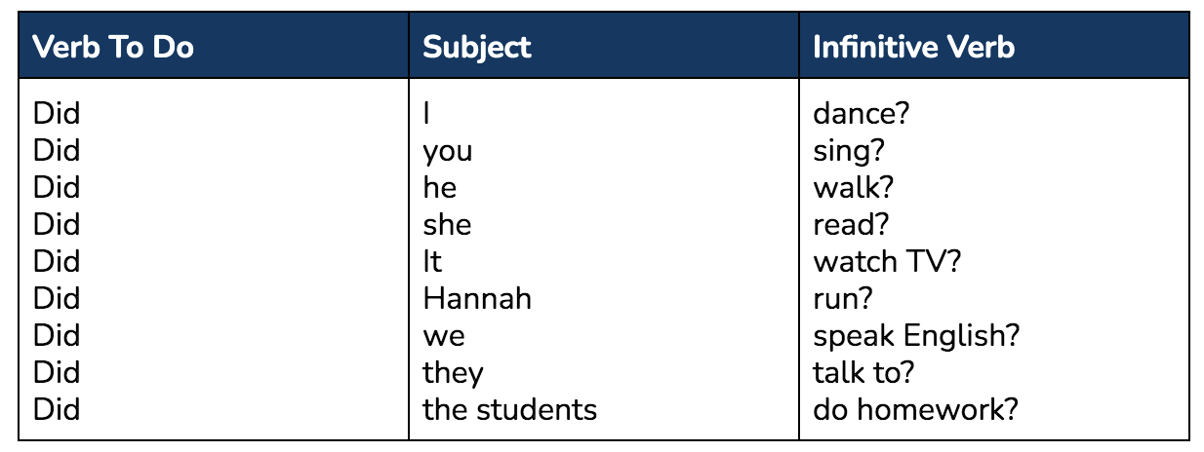Click the text 'speak English?'
This screenshot has width=1204, height=452.
tap(916, 336)
